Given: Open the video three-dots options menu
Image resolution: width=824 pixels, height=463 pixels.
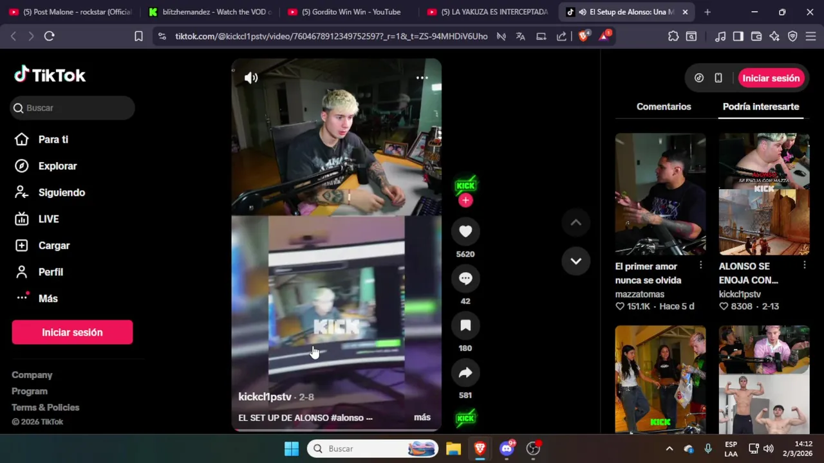Looking at the screenshot, I should click(x=422, y=77).
